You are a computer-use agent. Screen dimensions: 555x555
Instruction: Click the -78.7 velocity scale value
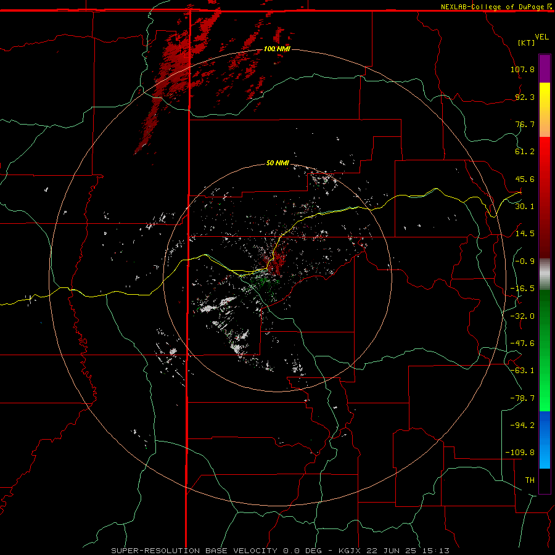tap(522, 398)
